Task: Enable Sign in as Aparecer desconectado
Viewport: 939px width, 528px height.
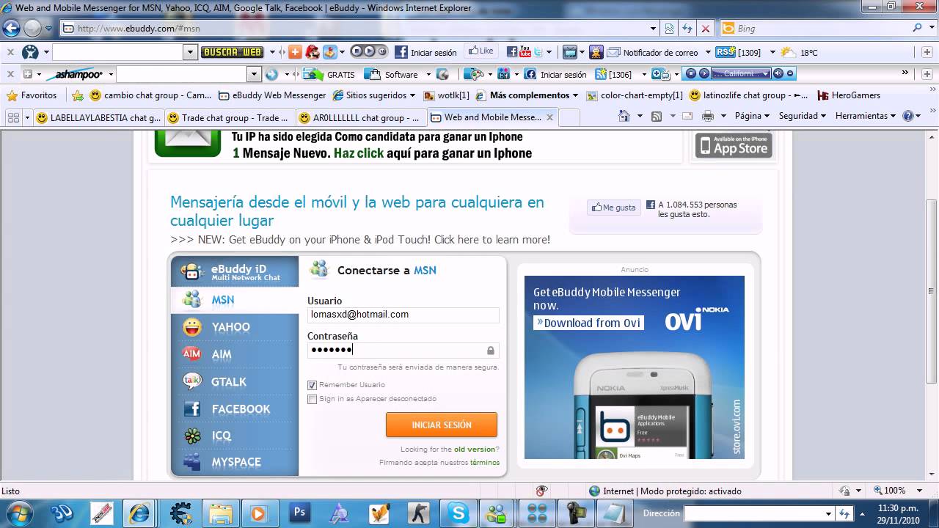Action: pos(313,399)
